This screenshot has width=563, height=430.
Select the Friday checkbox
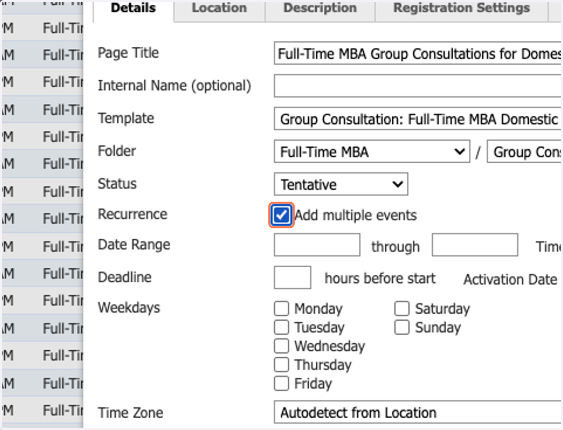click(281, 384)
